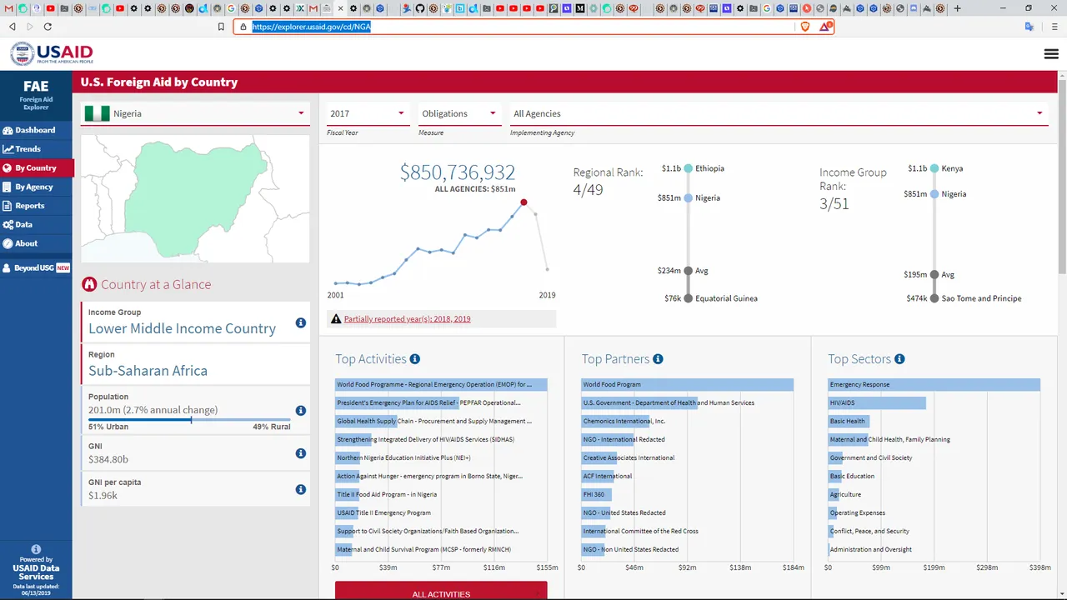Close the active browser tab

click(340, 8)
